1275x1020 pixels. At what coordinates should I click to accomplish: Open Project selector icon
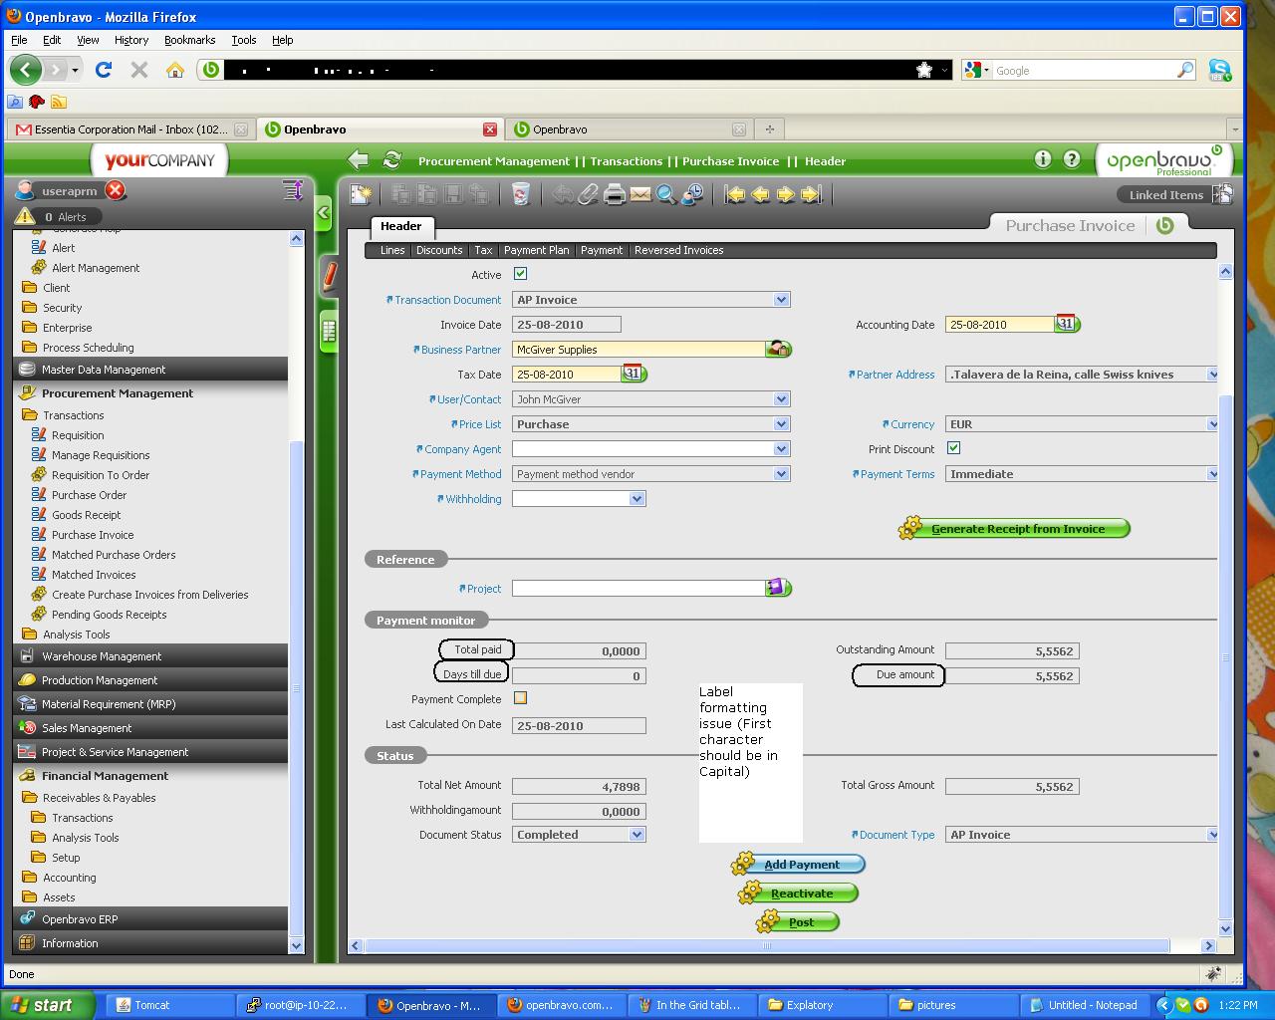click(778, 588)
